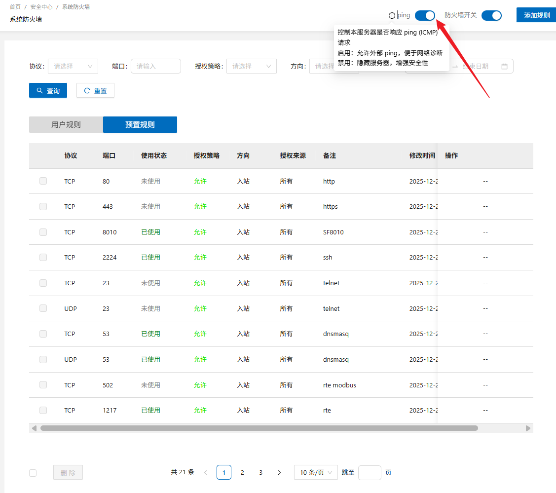Check the checkbox for port 8010 row
Screen dimensions: 556x493
[43, 232]
